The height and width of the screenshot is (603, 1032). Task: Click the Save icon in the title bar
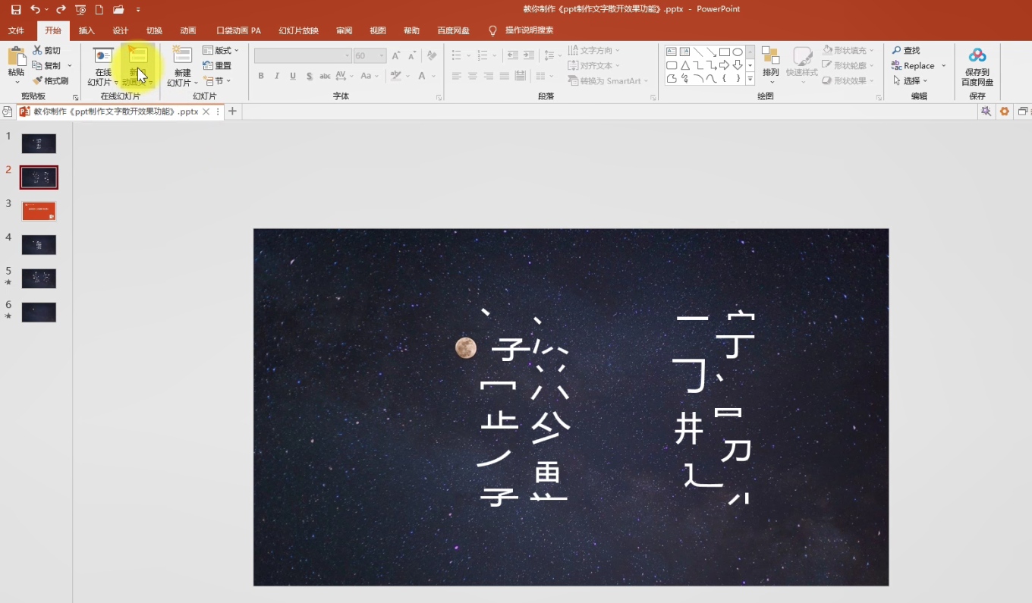(16, 9)
